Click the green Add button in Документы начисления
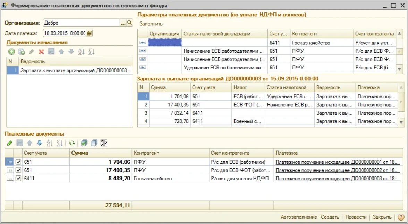Viewport: 408px width, 224px height. tap(11, 52)
